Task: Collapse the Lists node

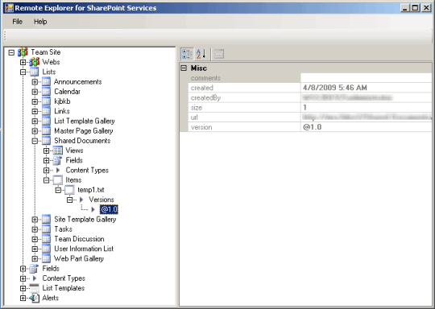Action: (x=23, y=72)
